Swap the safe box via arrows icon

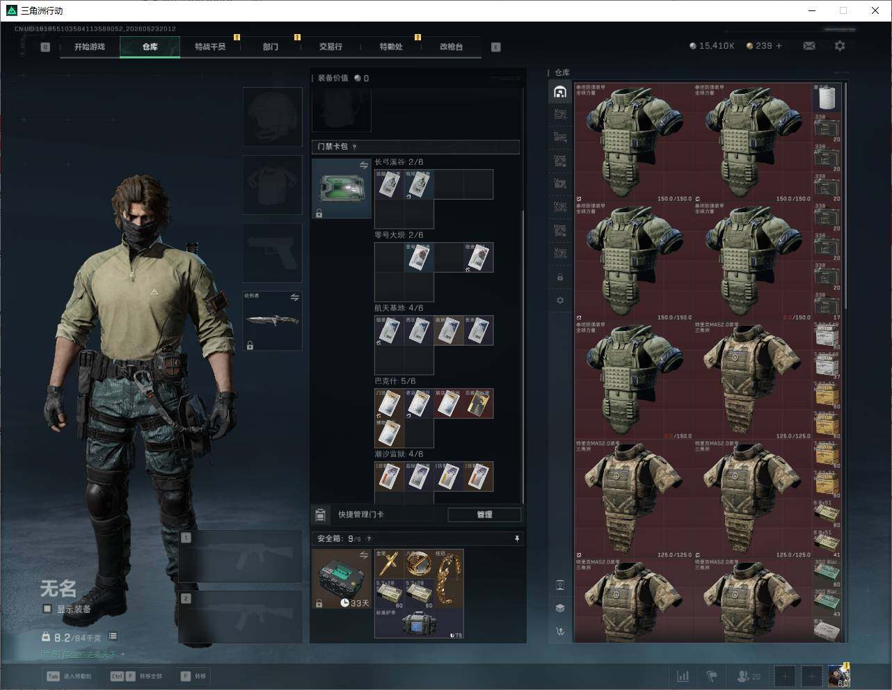click(x=364, y=555)
